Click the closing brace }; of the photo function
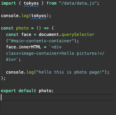This screenshot has width=116, height=115. click(3, 78)
